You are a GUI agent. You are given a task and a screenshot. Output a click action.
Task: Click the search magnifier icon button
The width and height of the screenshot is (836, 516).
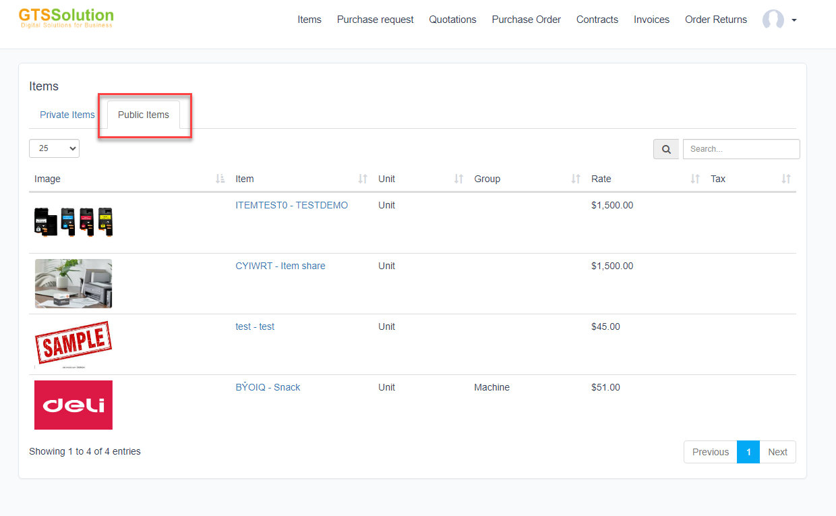666,150
